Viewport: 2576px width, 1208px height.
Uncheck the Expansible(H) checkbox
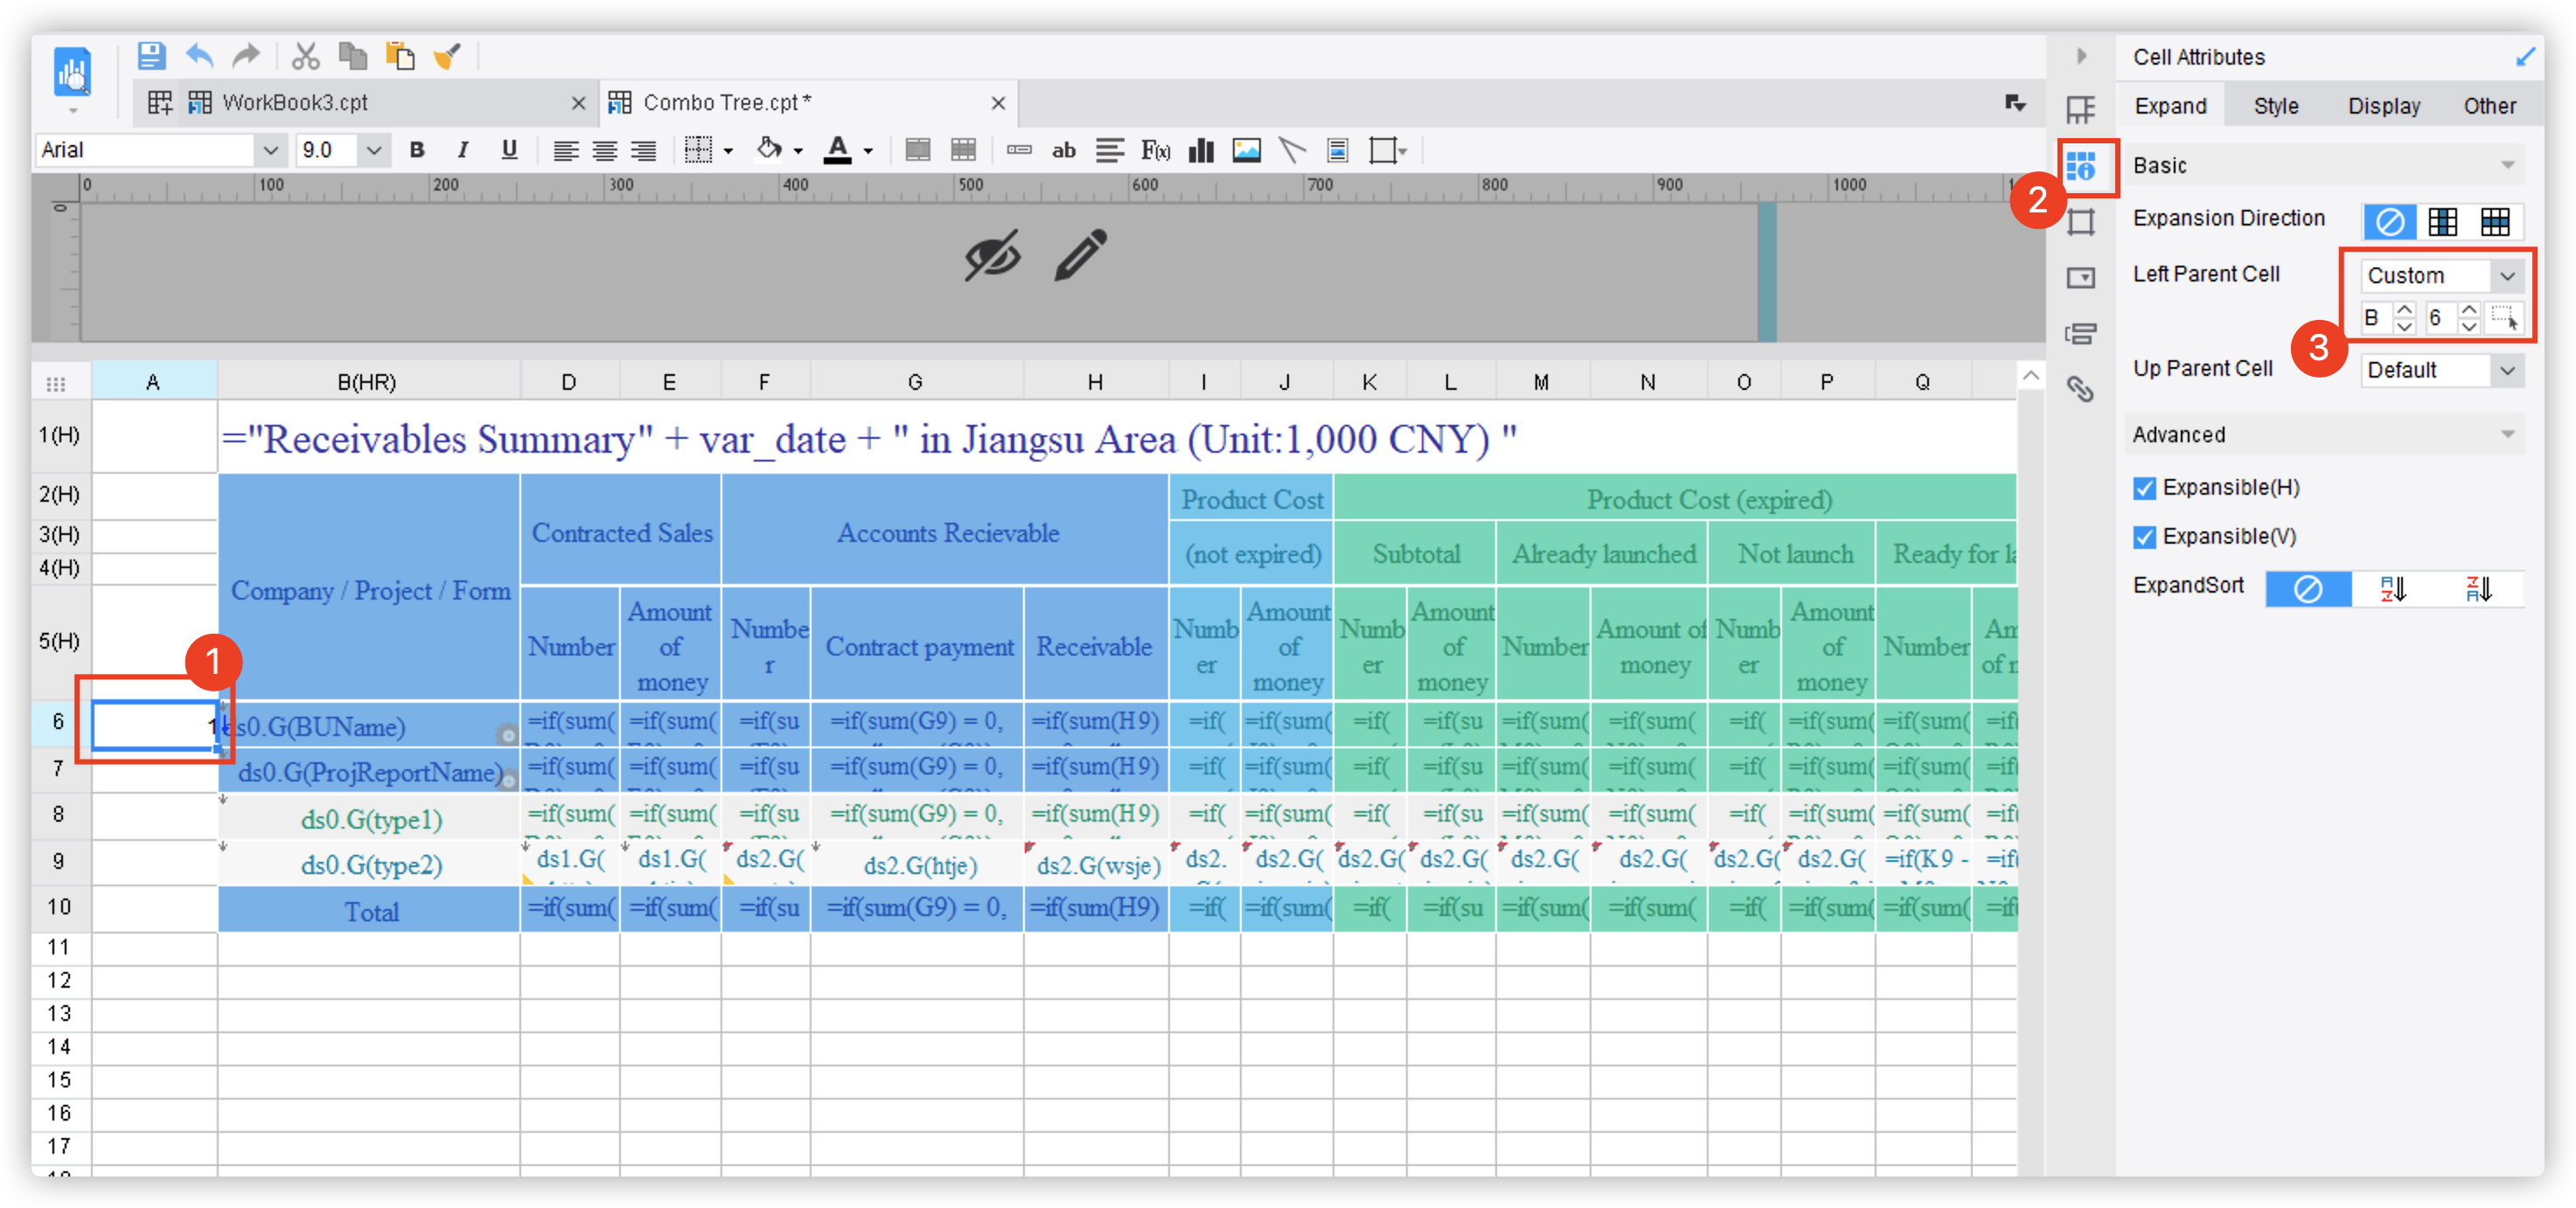(2145, 488)
